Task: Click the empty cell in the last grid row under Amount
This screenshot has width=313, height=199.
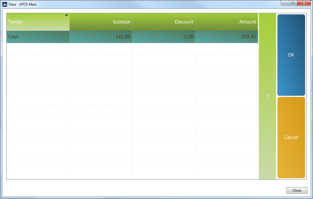Action: coord(226,172)
